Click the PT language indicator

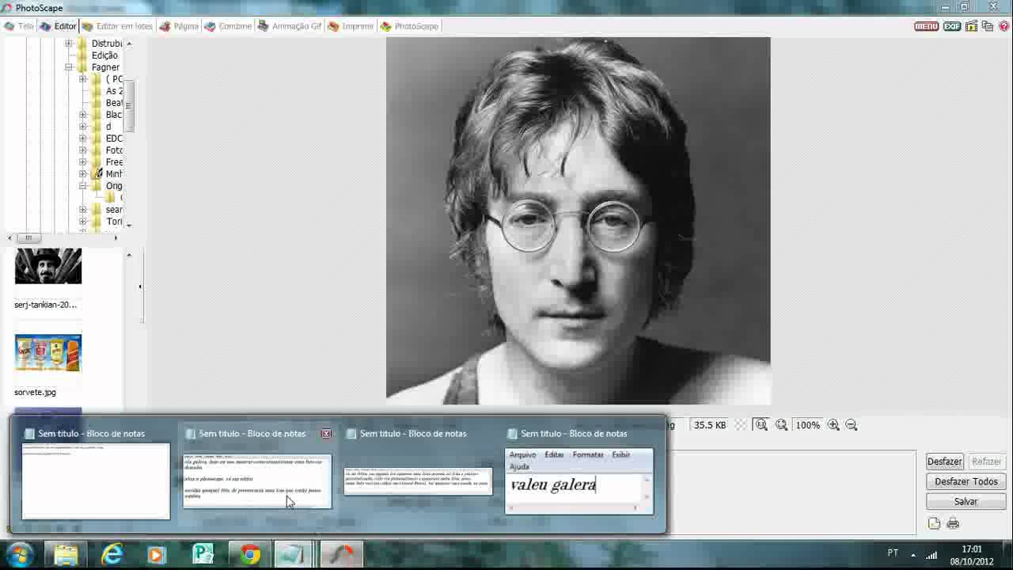click(x=893, y=553)
